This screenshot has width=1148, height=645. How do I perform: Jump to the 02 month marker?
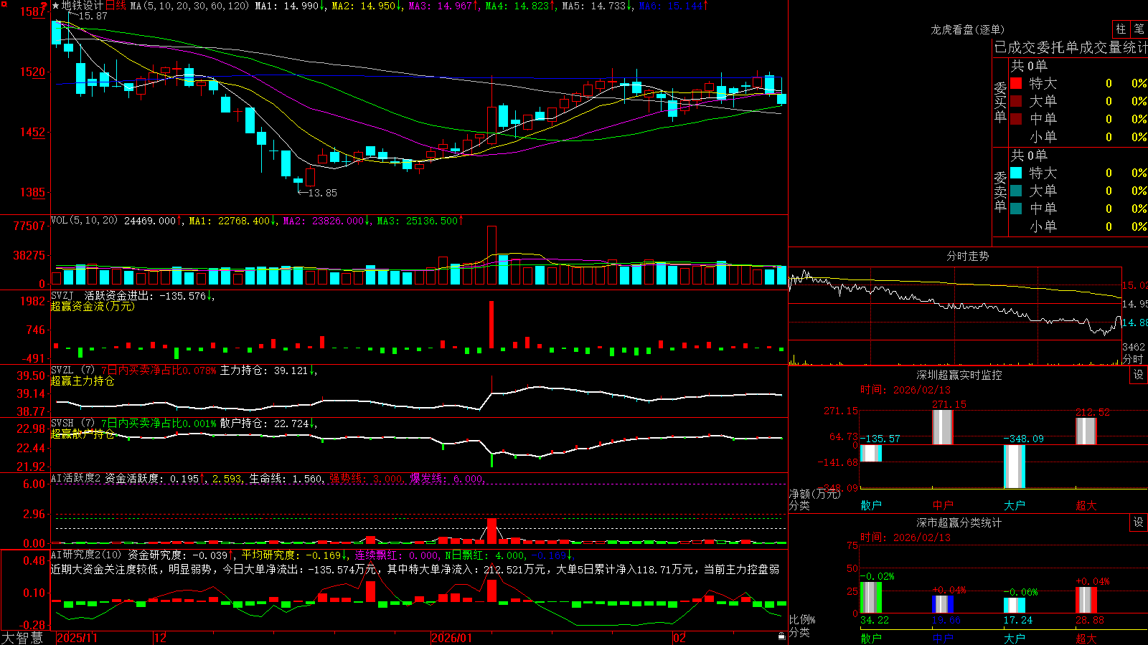pyautogui.click(x=679, y=638)
